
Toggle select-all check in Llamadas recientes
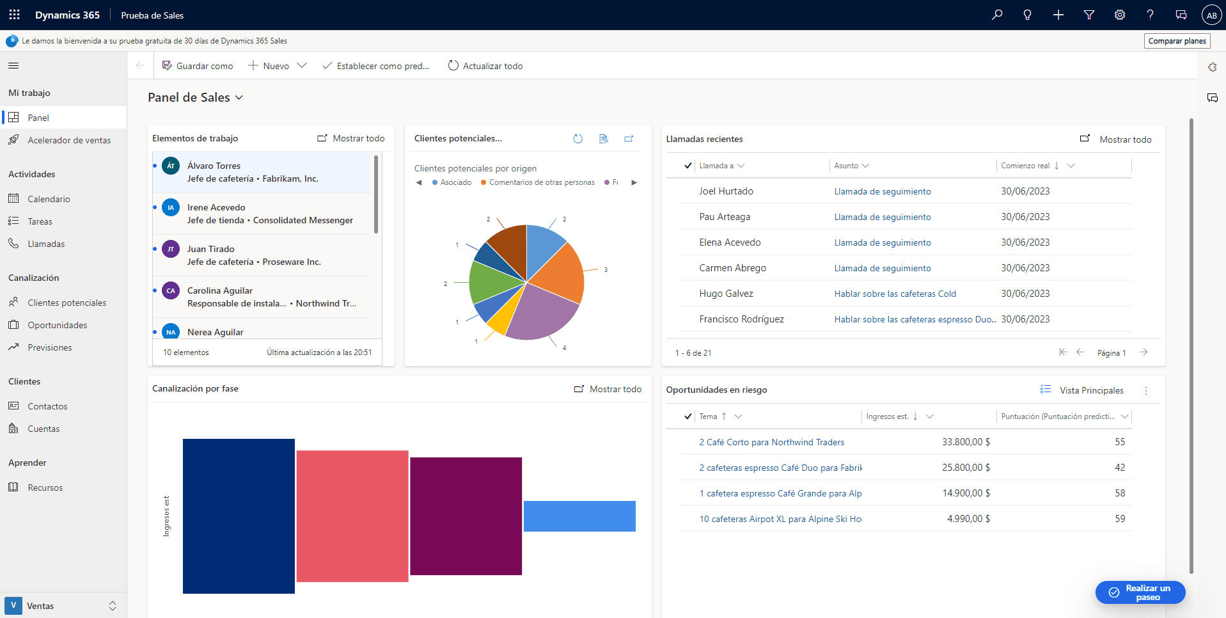tap(688, 166)
